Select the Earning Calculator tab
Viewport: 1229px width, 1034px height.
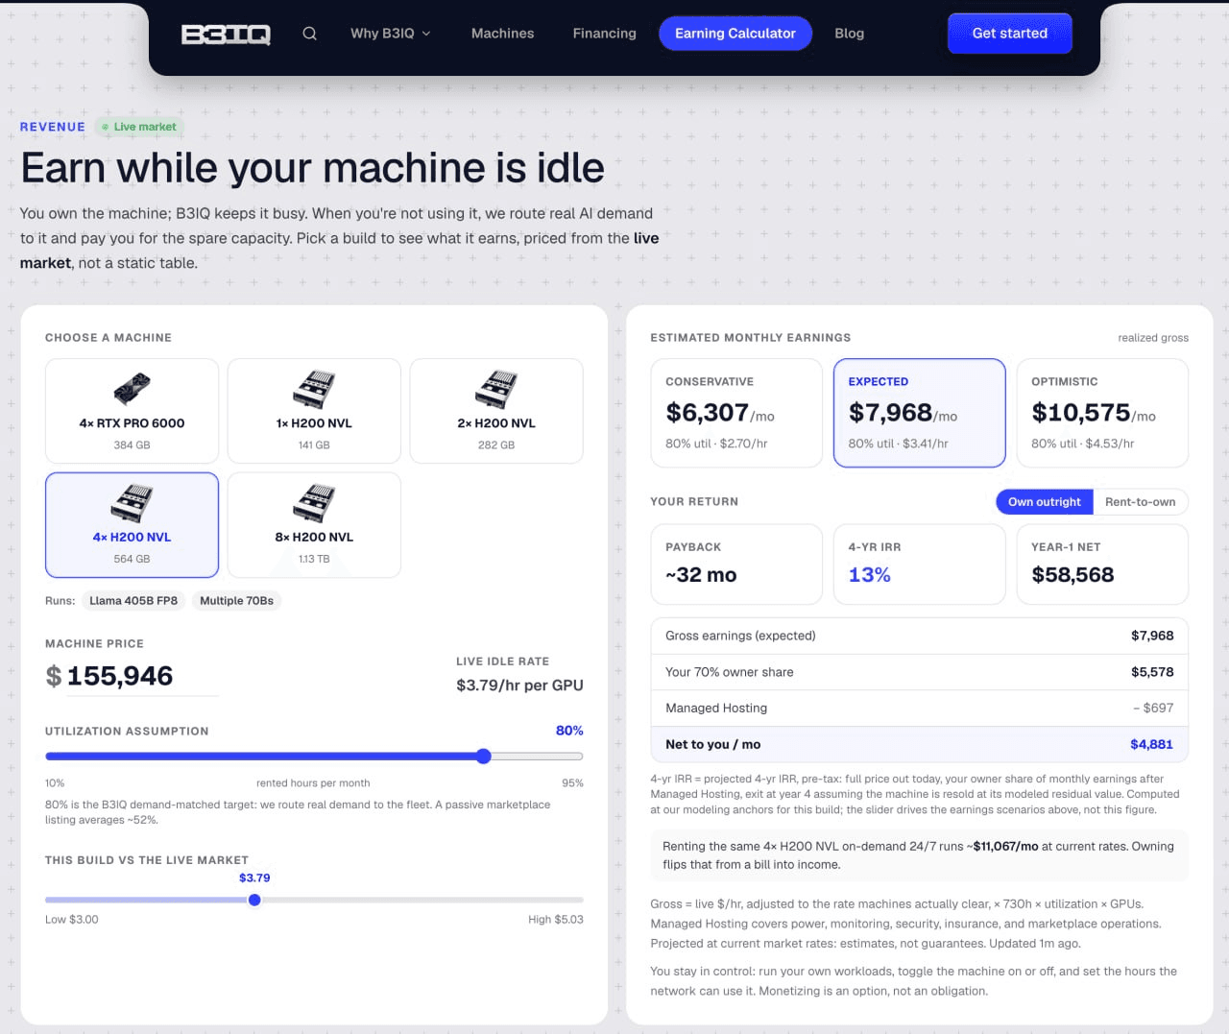pos(735,34)
